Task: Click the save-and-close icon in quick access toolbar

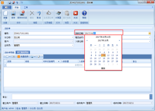Action: pyautogui.click(x=13, y=3)
